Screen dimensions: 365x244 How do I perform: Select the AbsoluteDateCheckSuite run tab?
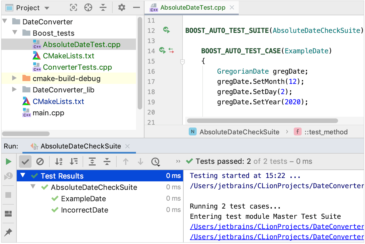pyautogui.click(x=80, y=146)
